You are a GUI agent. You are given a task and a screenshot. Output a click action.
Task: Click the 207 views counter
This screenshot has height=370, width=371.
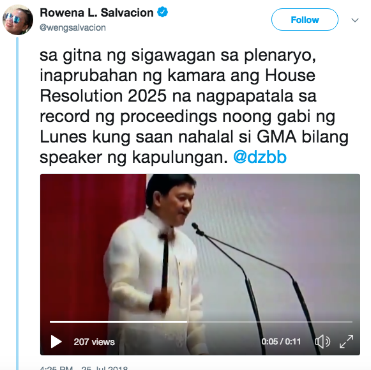[94, 342]
